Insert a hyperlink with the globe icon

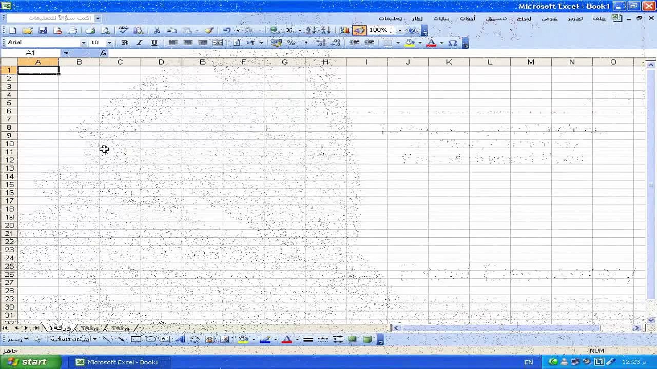click(x=274, y=31)
